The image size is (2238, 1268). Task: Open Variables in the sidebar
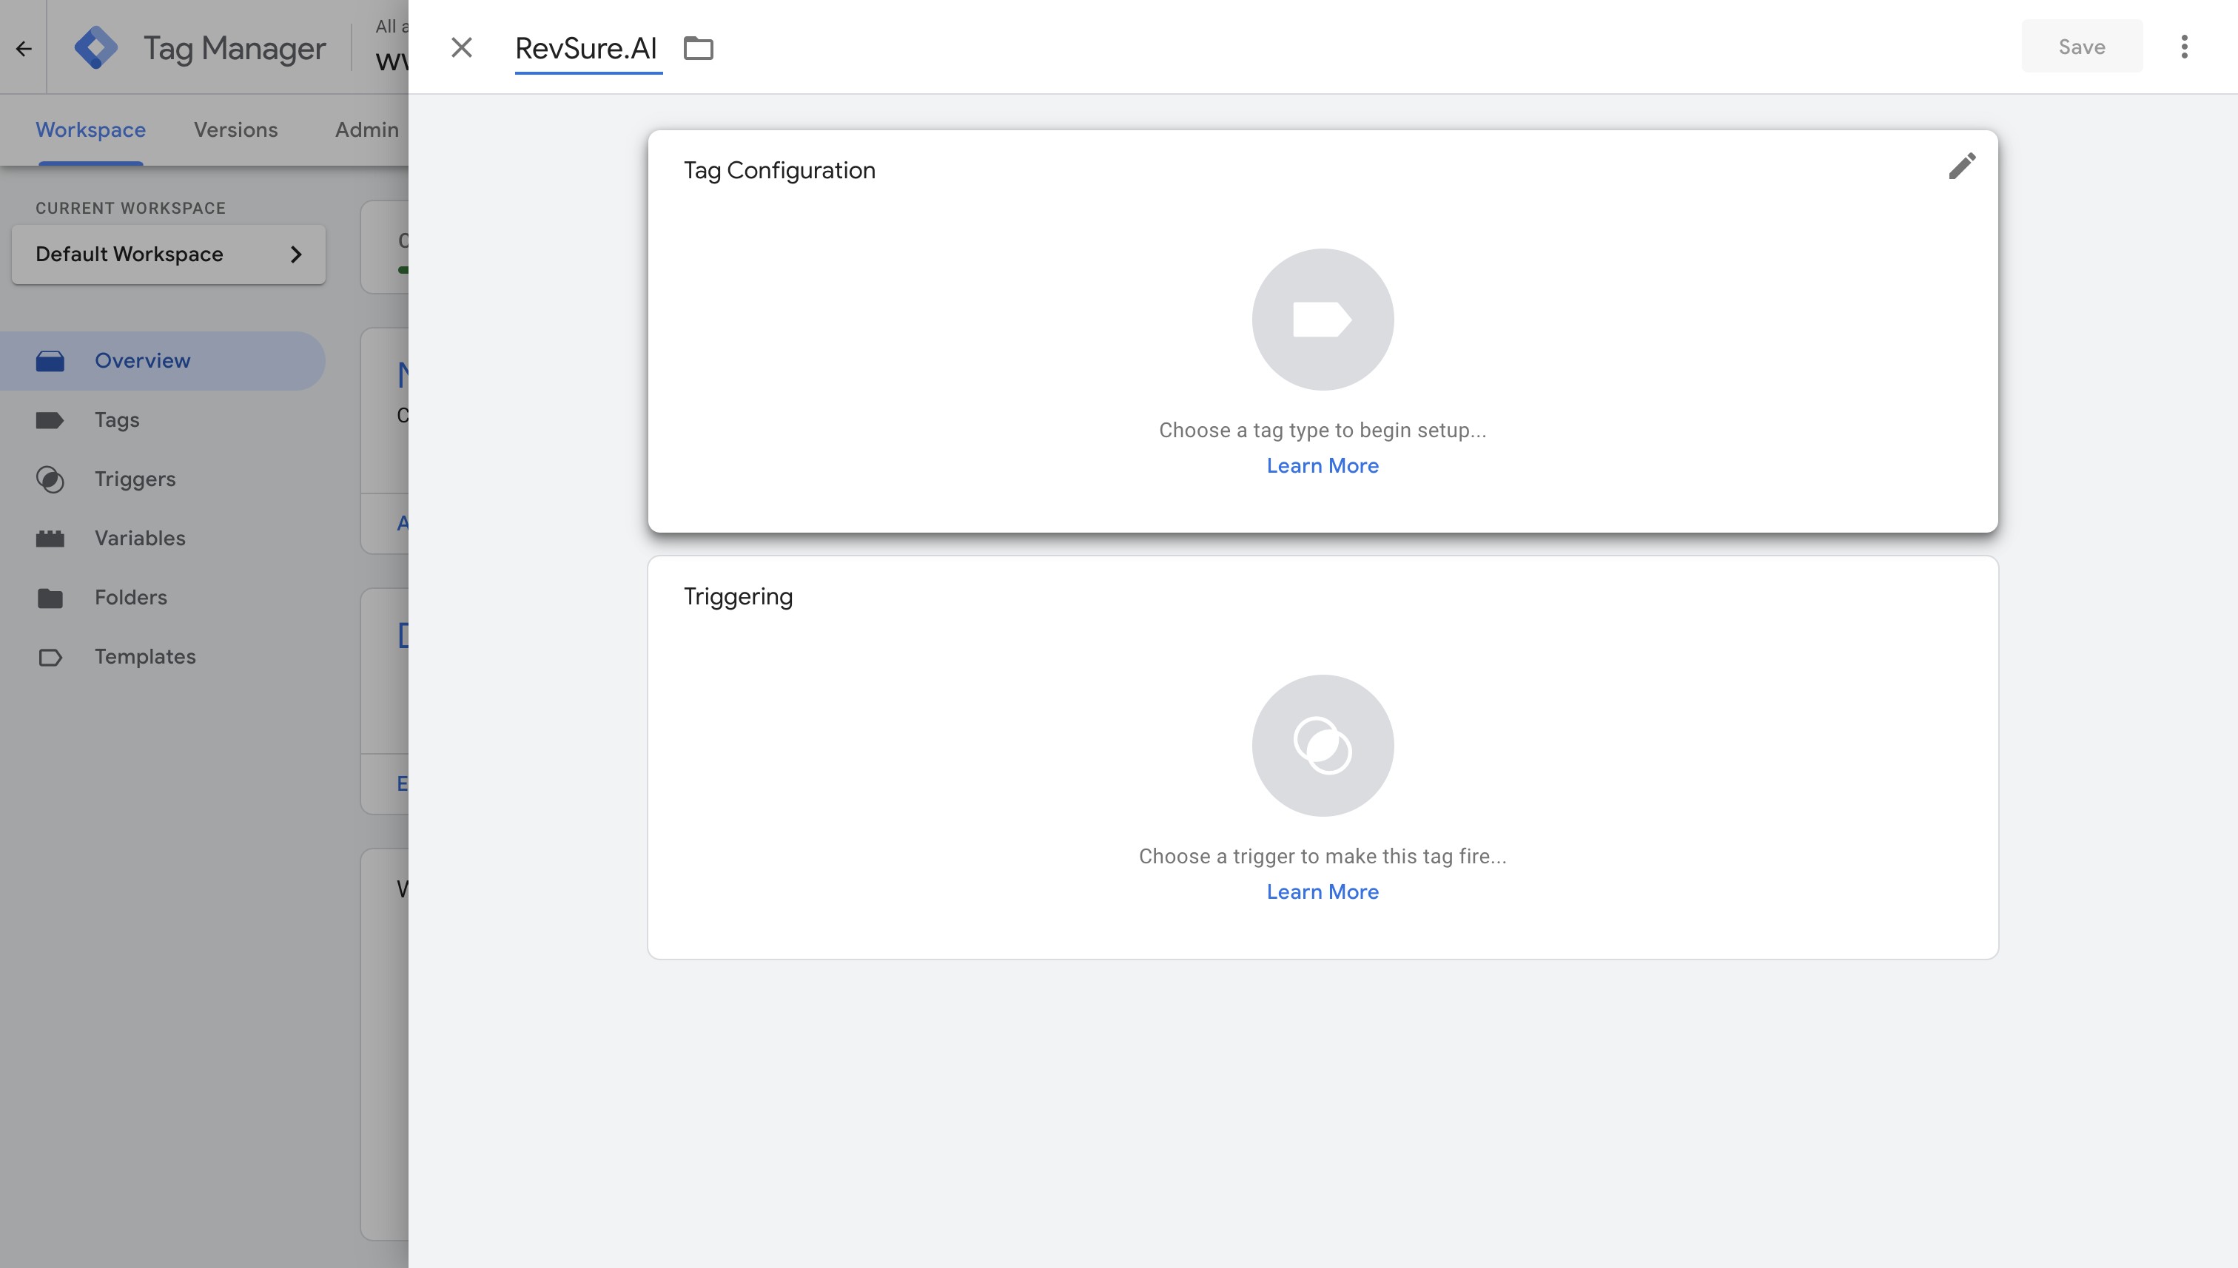139,539
